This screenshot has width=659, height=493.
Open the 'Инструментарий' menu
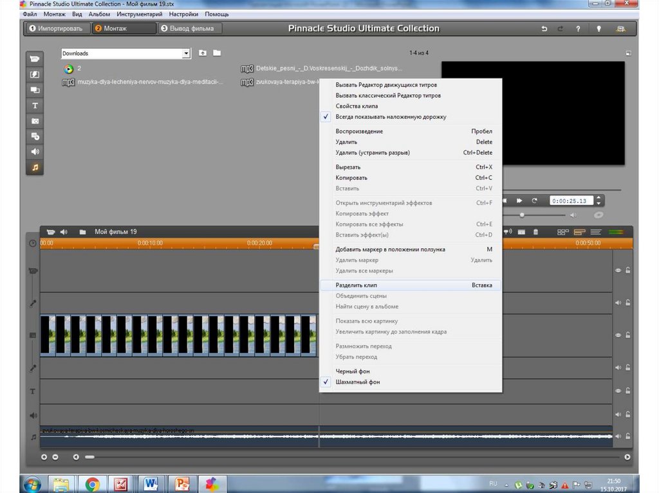(139, 14)
